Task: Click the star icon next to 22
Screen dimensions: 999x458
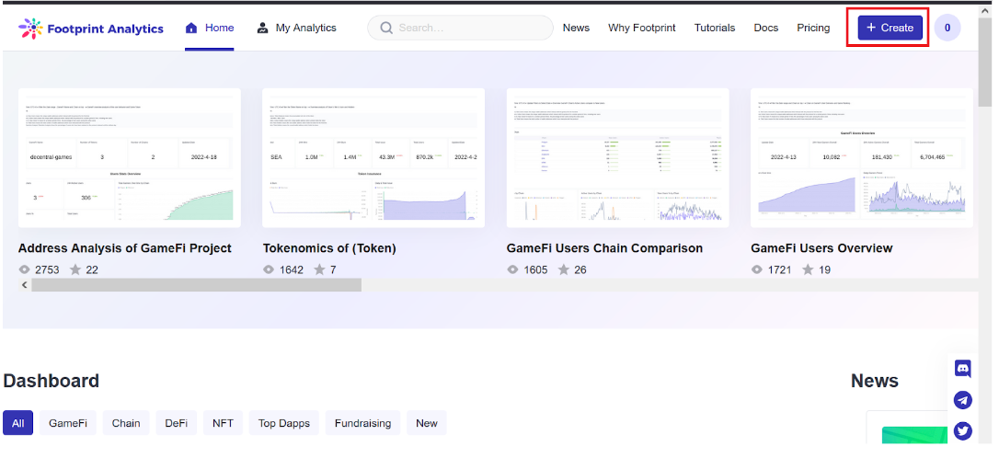Action: coord(75,269)
